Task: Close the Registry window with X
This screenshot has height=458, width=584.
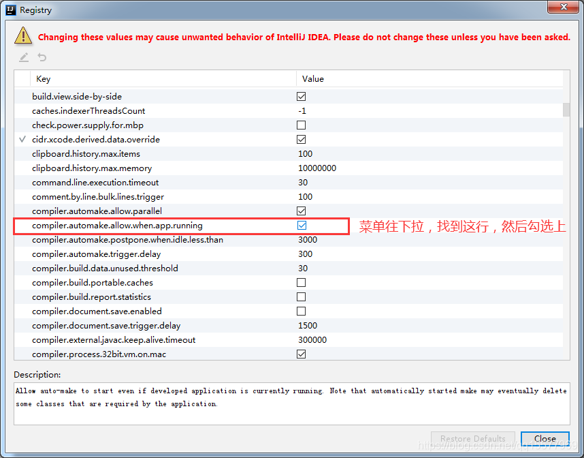Action: (564, 7)
